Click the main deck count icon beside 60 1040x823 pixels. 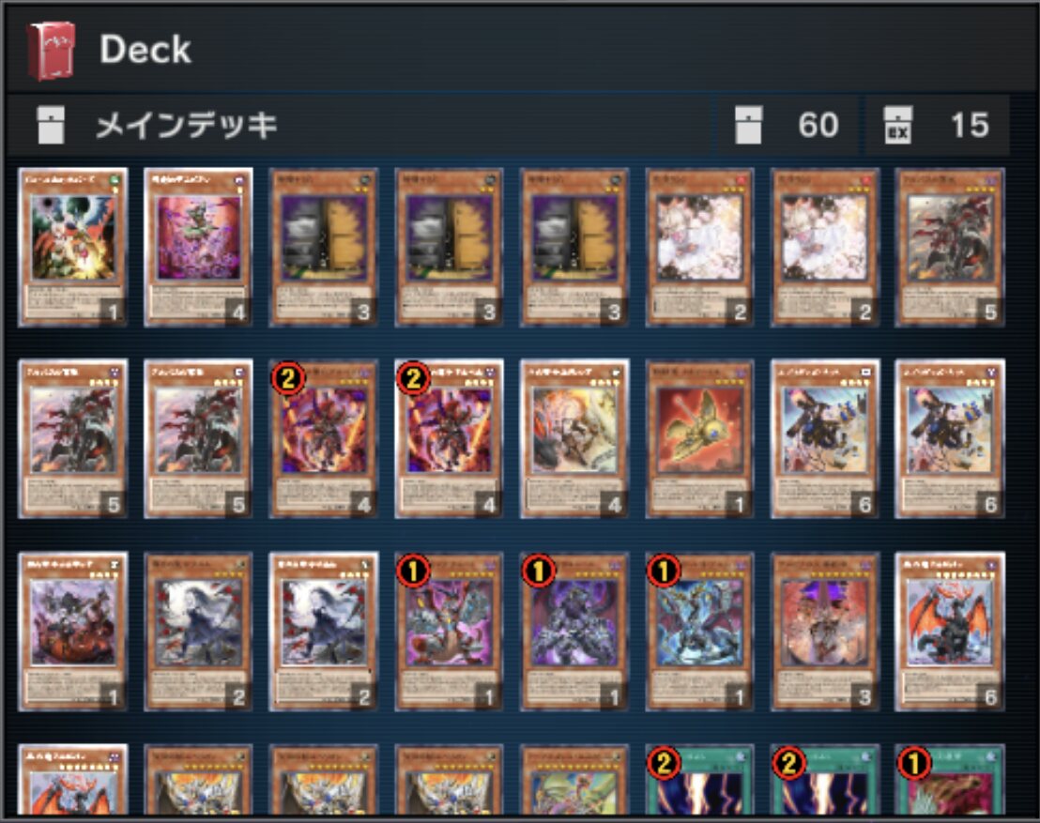[x=748, y=125]
